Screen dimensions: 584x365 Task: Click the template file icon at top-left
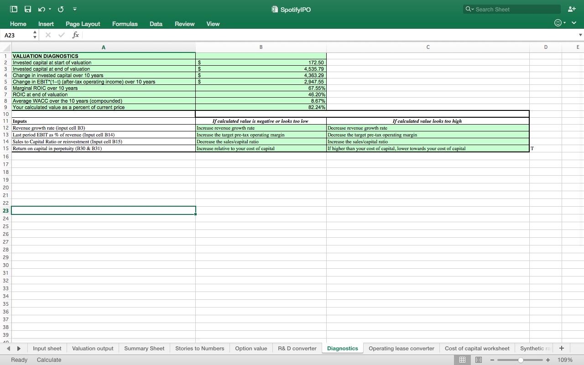[14, 9]
